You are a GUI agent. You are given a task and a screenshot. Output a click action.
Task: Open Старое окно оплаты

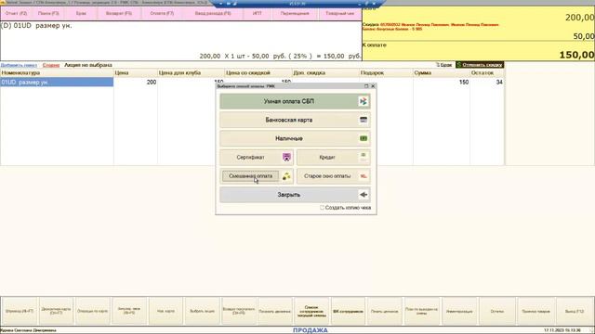pos(333,176)
